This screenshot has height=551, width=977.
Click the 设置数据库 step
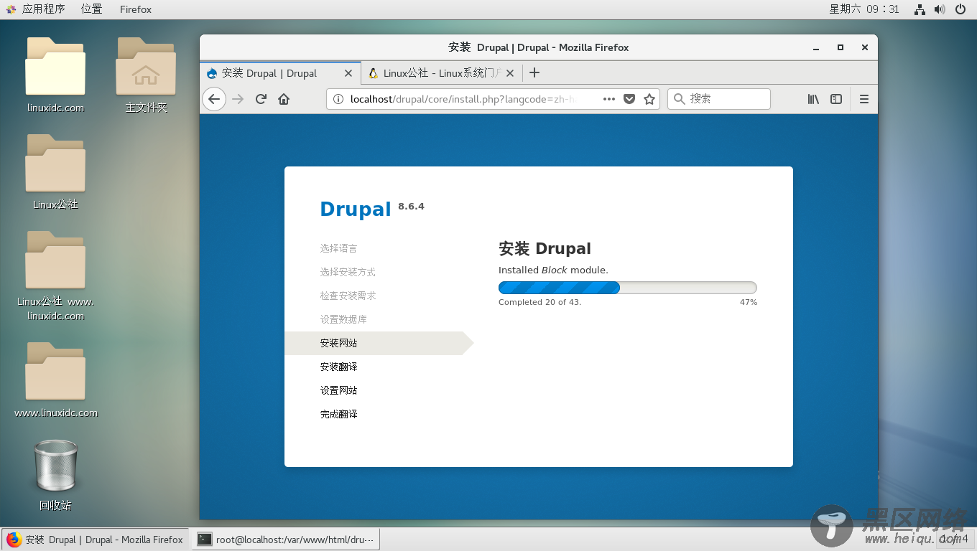(343, 319)
